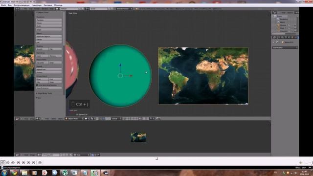
Task: Open properties editor type selector
Action: point(275,37)
